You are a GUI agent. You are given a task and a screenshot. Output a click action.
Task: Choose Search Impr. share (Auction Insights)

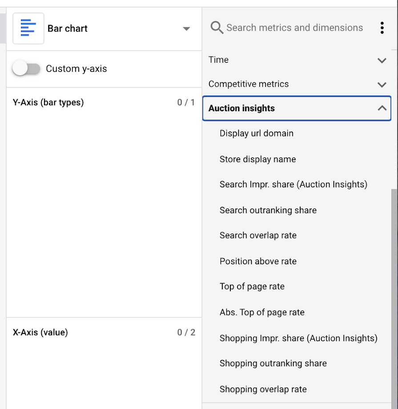tap(293, 185)
